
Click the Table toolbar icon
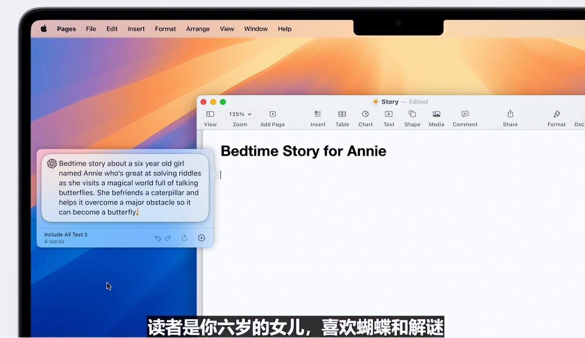[342, 114]
